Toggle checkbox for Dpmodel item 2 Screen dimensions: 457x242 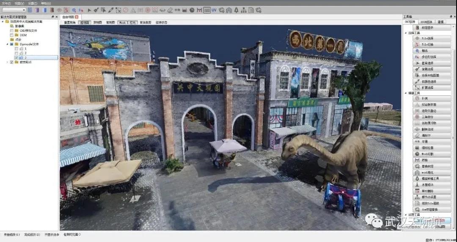click(x=17, y=53)
